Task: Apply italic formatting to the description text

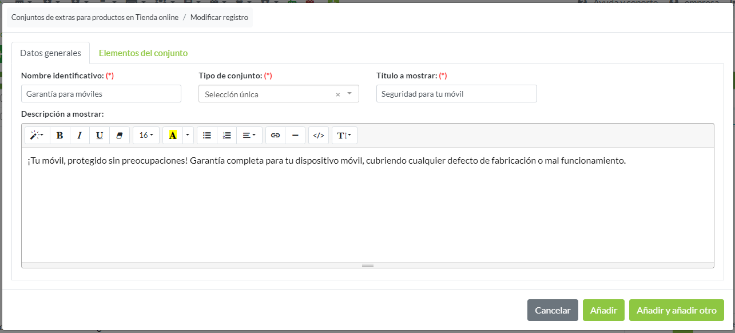Action: point(80,135)
